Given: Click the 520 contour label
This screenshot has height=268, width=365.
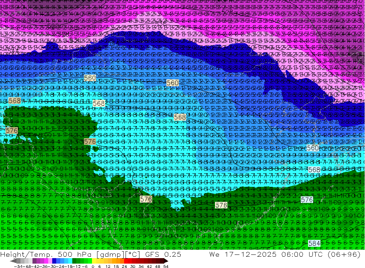Looking at the screenshot, I should [x=53, y=26].
